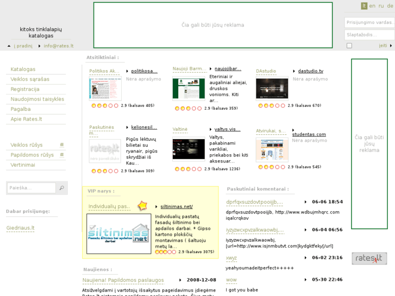This screenshot has height=296, width=395.
Task: Open the siltinimas.net/ link
Action: pos(177,206)
